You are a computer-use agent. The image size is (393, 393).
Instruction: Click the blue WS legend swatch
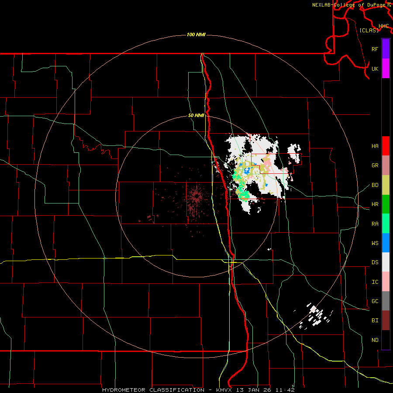tap(386, 243)
